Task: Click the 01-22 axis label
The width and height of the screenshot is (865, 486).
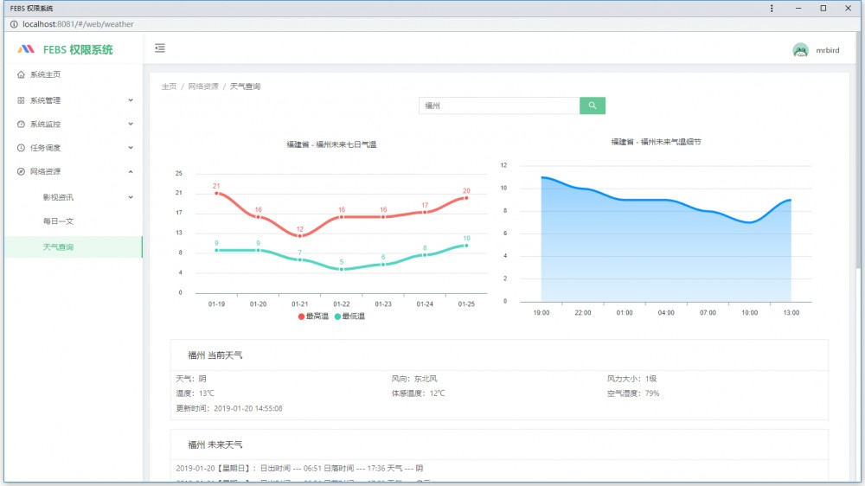Action: 342,304
